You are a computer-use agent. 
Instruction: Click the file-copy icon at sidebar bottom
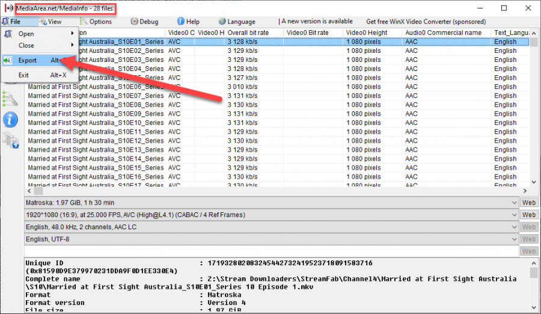pyautogui.click(x=11, y=141)
